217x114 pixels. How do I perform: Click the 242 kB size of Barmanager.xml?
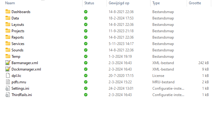pos(203,63)
